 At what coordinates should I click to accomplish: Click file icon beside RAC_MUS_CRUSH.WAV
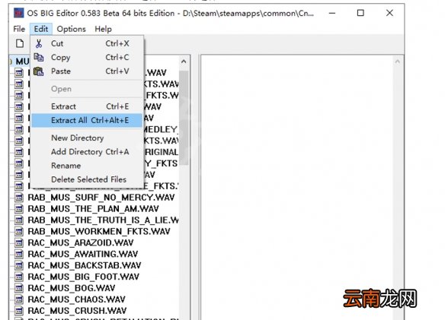click(x=19, y=311)
